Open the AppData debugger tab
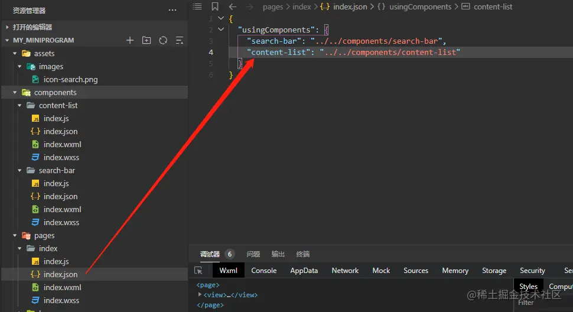 coord(304,271)
